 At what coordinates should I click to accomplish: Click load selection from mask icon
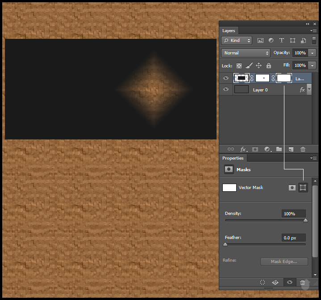263,283
